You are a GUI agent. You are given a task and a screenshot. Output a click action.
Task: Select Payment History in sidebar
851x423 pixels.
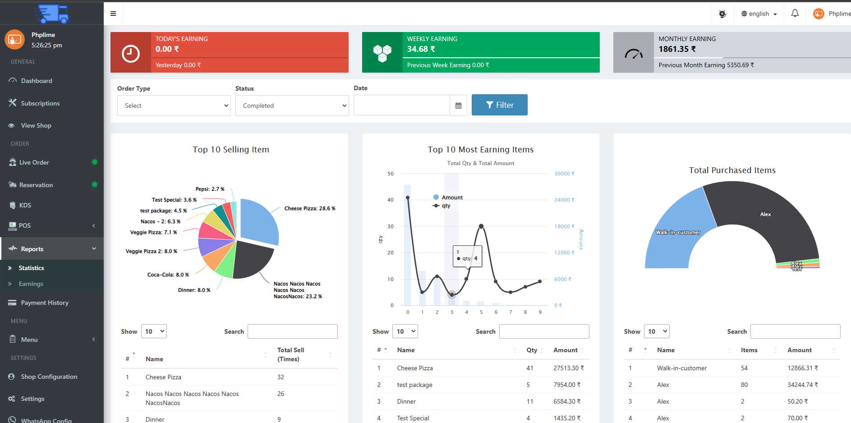click(x=45, y=303)
